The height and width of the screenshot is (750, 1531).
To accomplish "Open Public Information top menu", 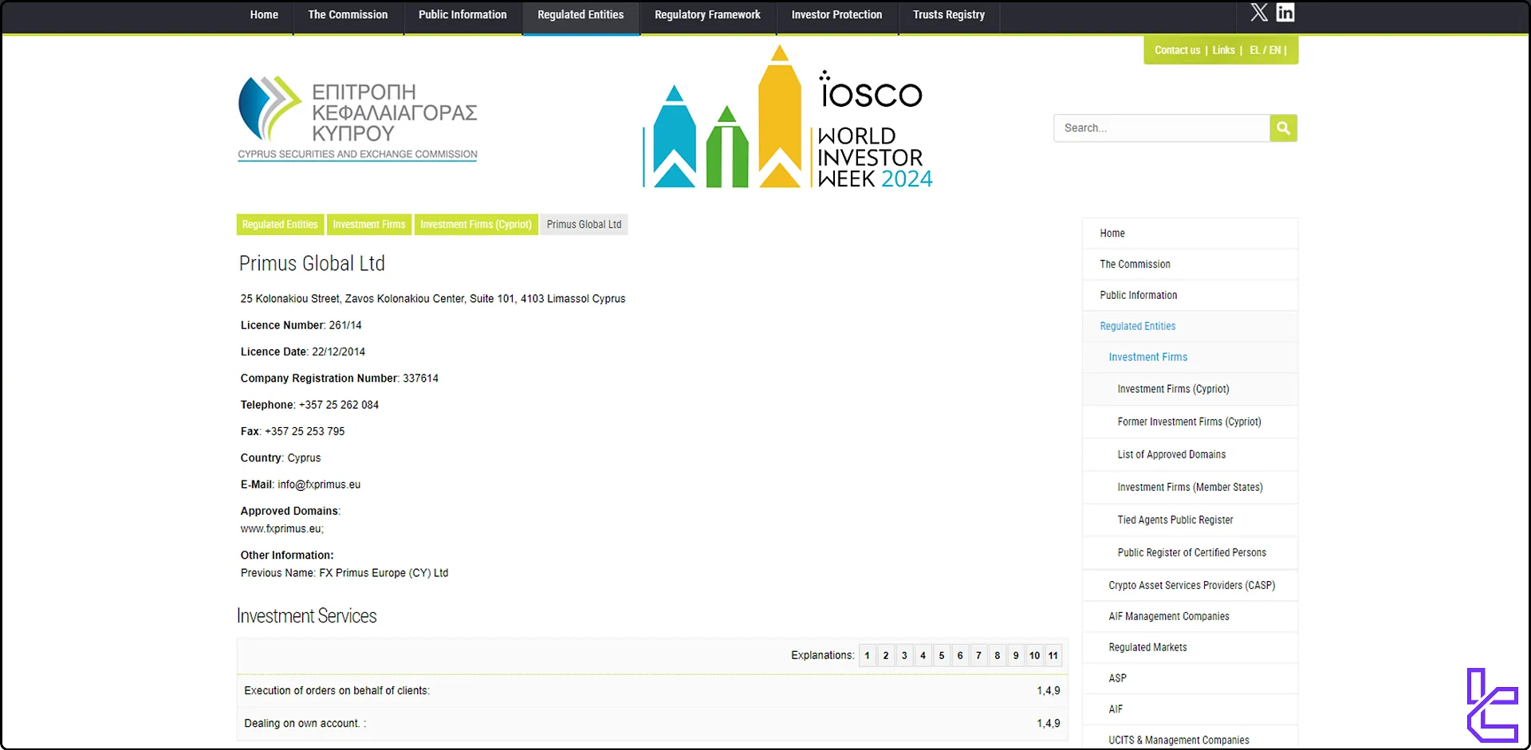I will (x=462, y=15).
